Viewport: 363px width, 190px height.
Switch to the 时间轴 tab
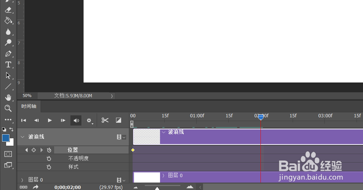tap(29, 106)
